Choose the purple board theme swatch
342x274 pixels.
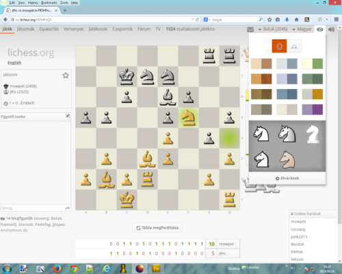coord(313,110)
